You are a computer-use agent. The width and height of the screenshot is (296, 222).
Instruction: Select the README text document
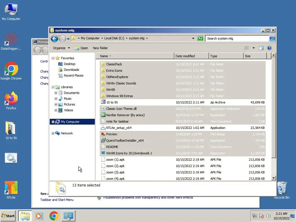point(183,147)
